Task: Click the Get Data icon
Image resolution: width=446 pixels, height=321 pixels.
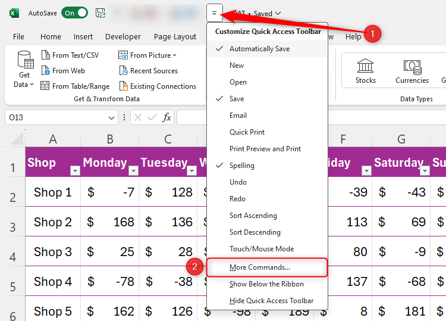Action: tap(25, 61)
